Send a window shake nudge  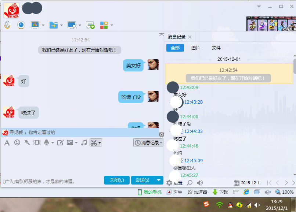27,142
